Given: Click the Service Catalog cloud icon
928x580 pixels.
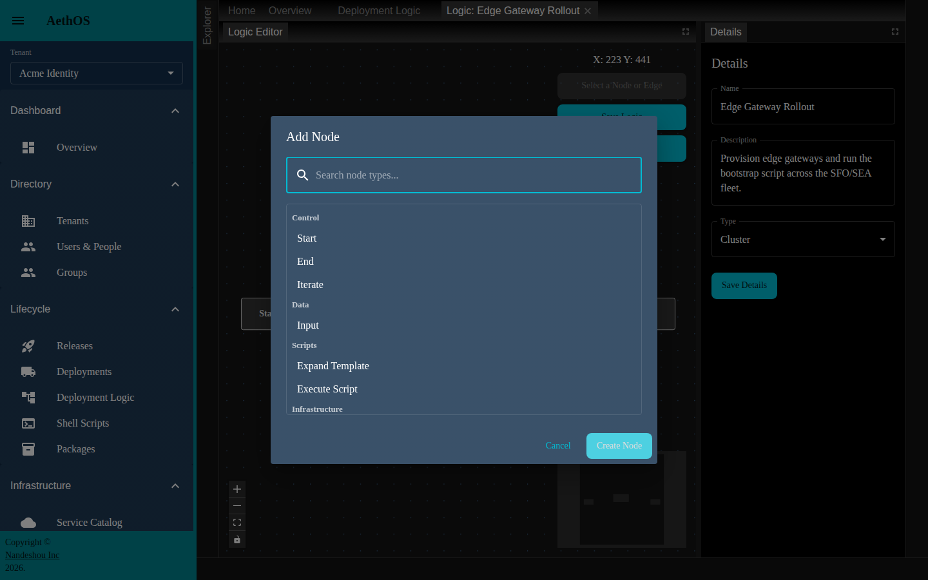Looking at the screenshot, I should pos(28,523).
